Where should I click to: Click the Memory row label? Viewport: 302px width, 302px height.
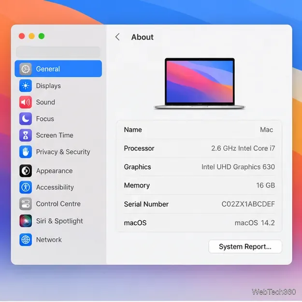coord(137,185)
